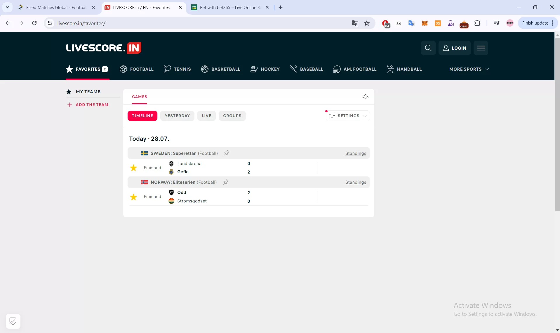Open the media control playlist icon
This screenshot has width=560, height=333.
[x=497, y=23]
